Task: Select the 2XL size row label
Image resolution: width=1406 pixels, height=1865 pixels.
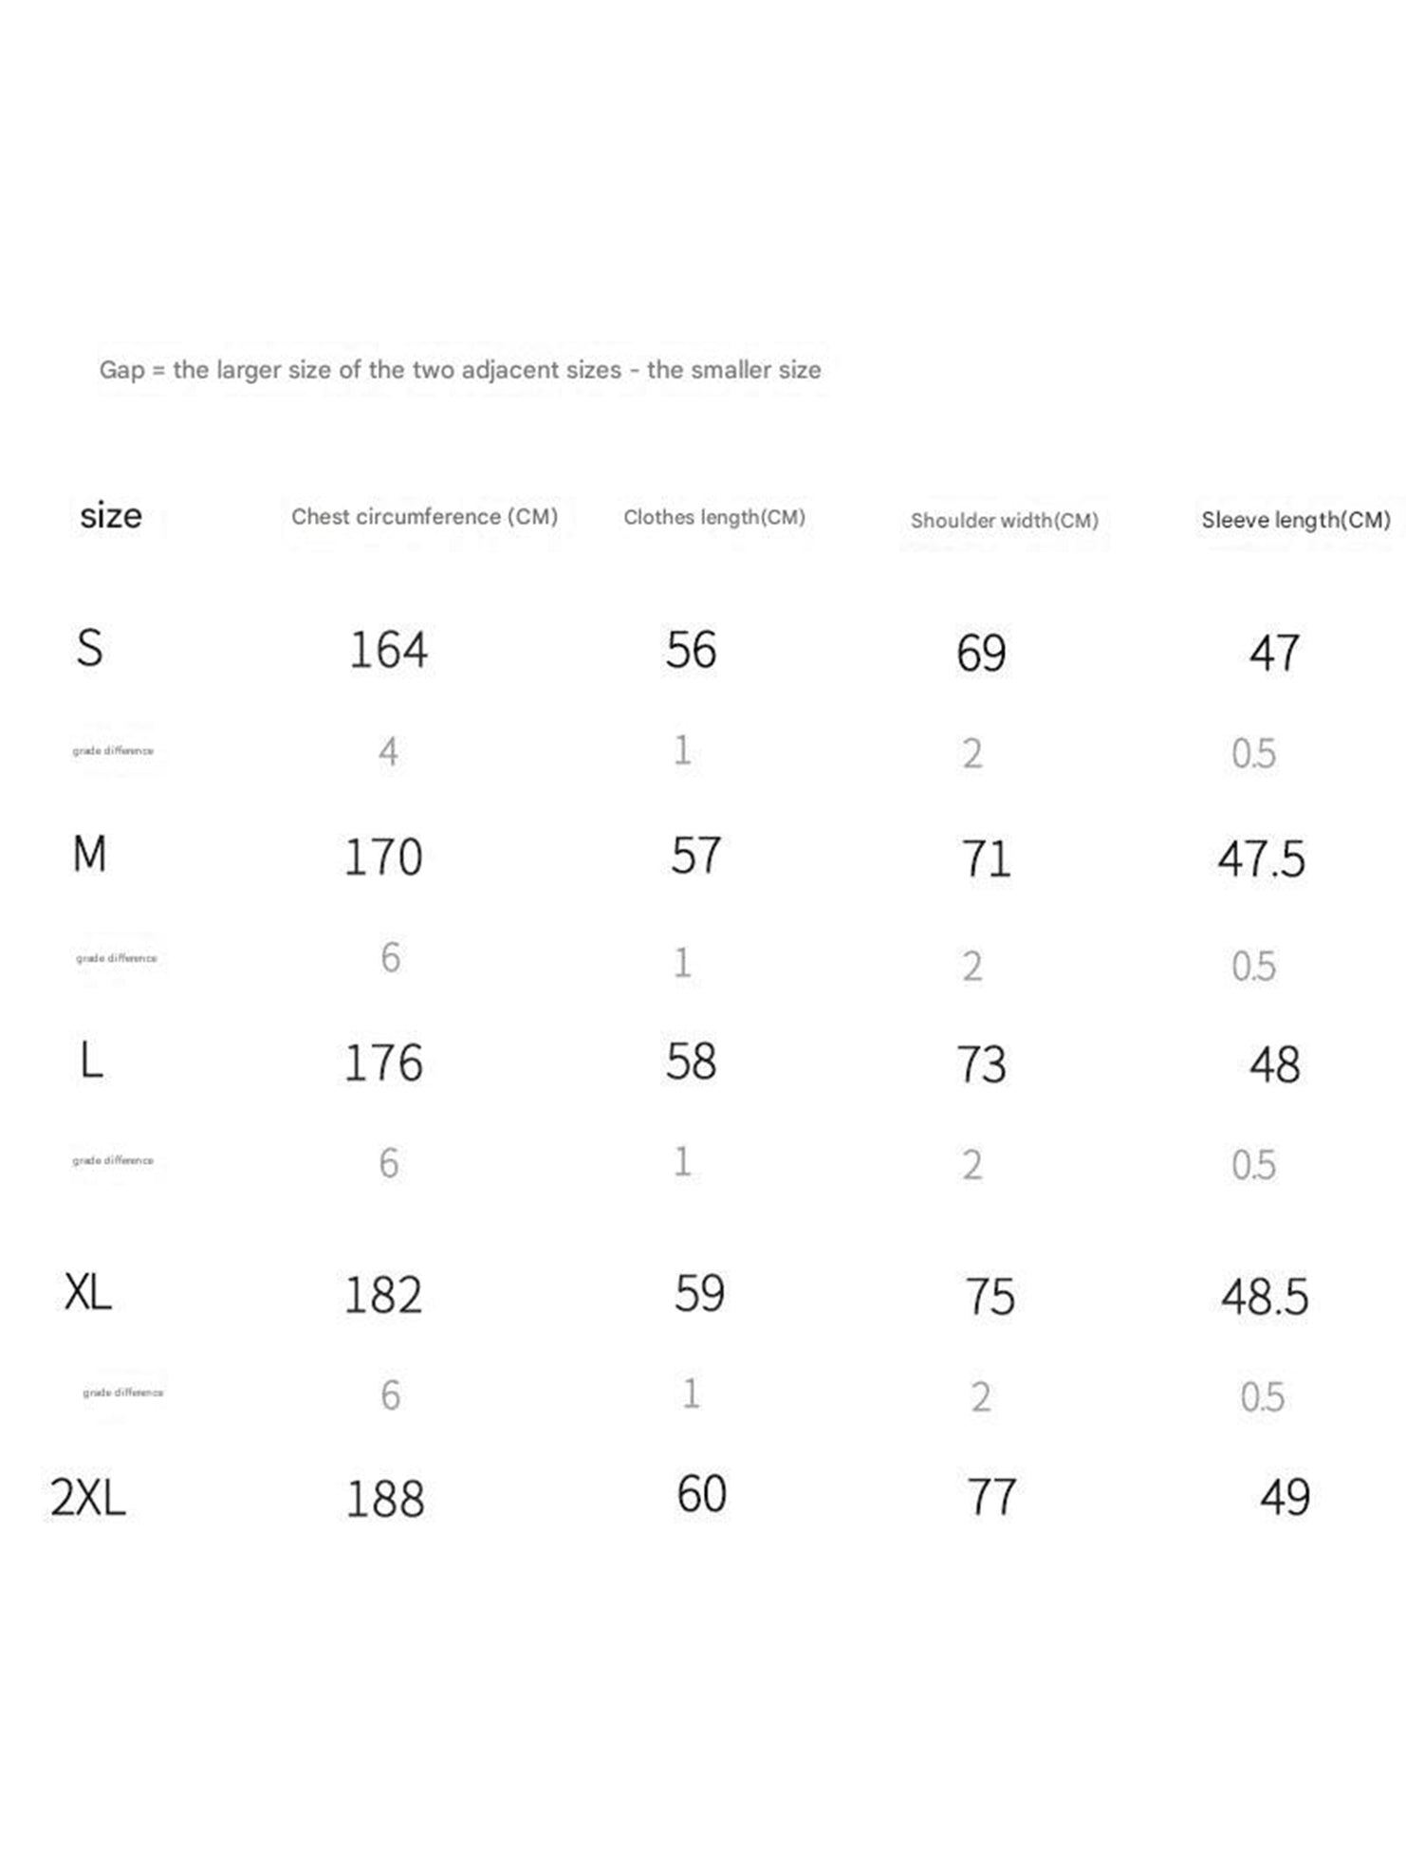Action: coord(88,1498)
